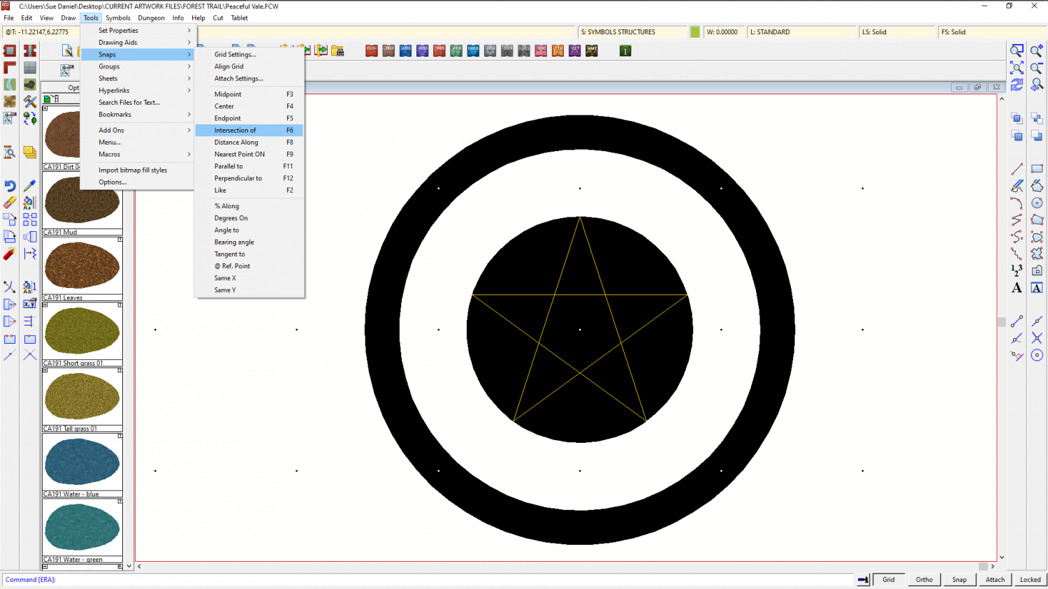Click the Redraw refresh icon

[1017, 85]
